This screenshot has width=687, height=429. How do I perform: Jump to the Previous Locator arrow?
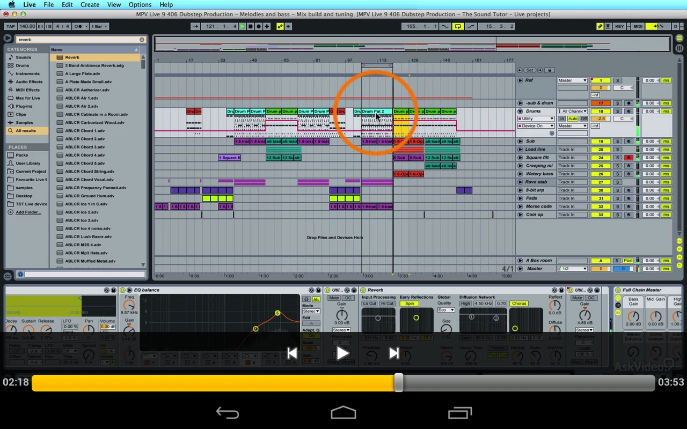(x=520, y=70)
